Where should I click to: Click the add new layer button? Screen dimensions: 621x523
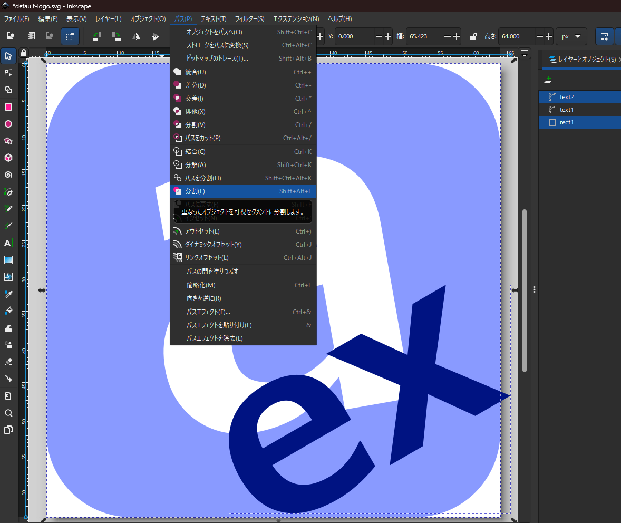(x=548, y=79)
